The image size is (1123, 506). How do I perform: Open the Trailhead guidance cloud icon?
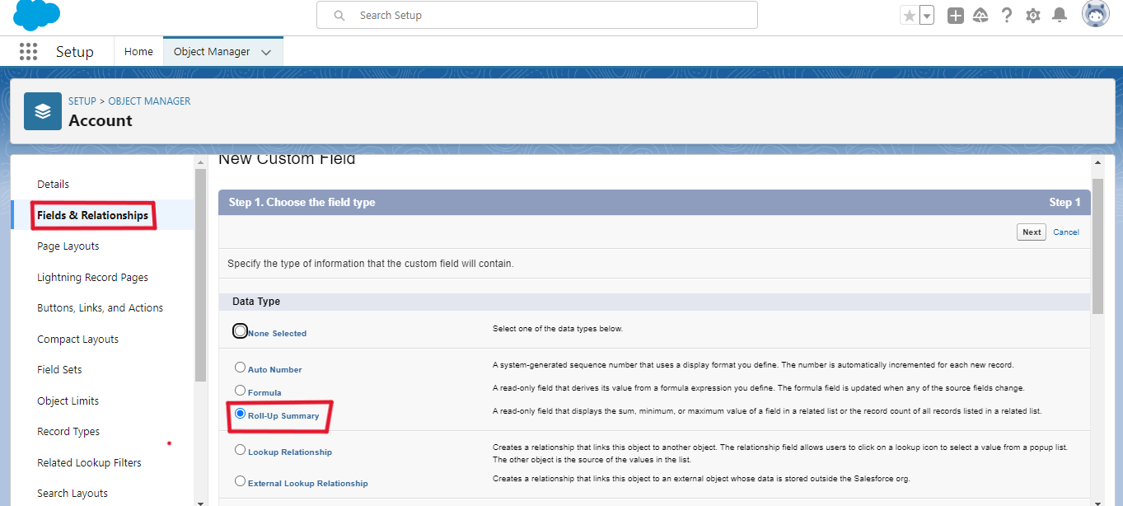click(x=980, y=15)
